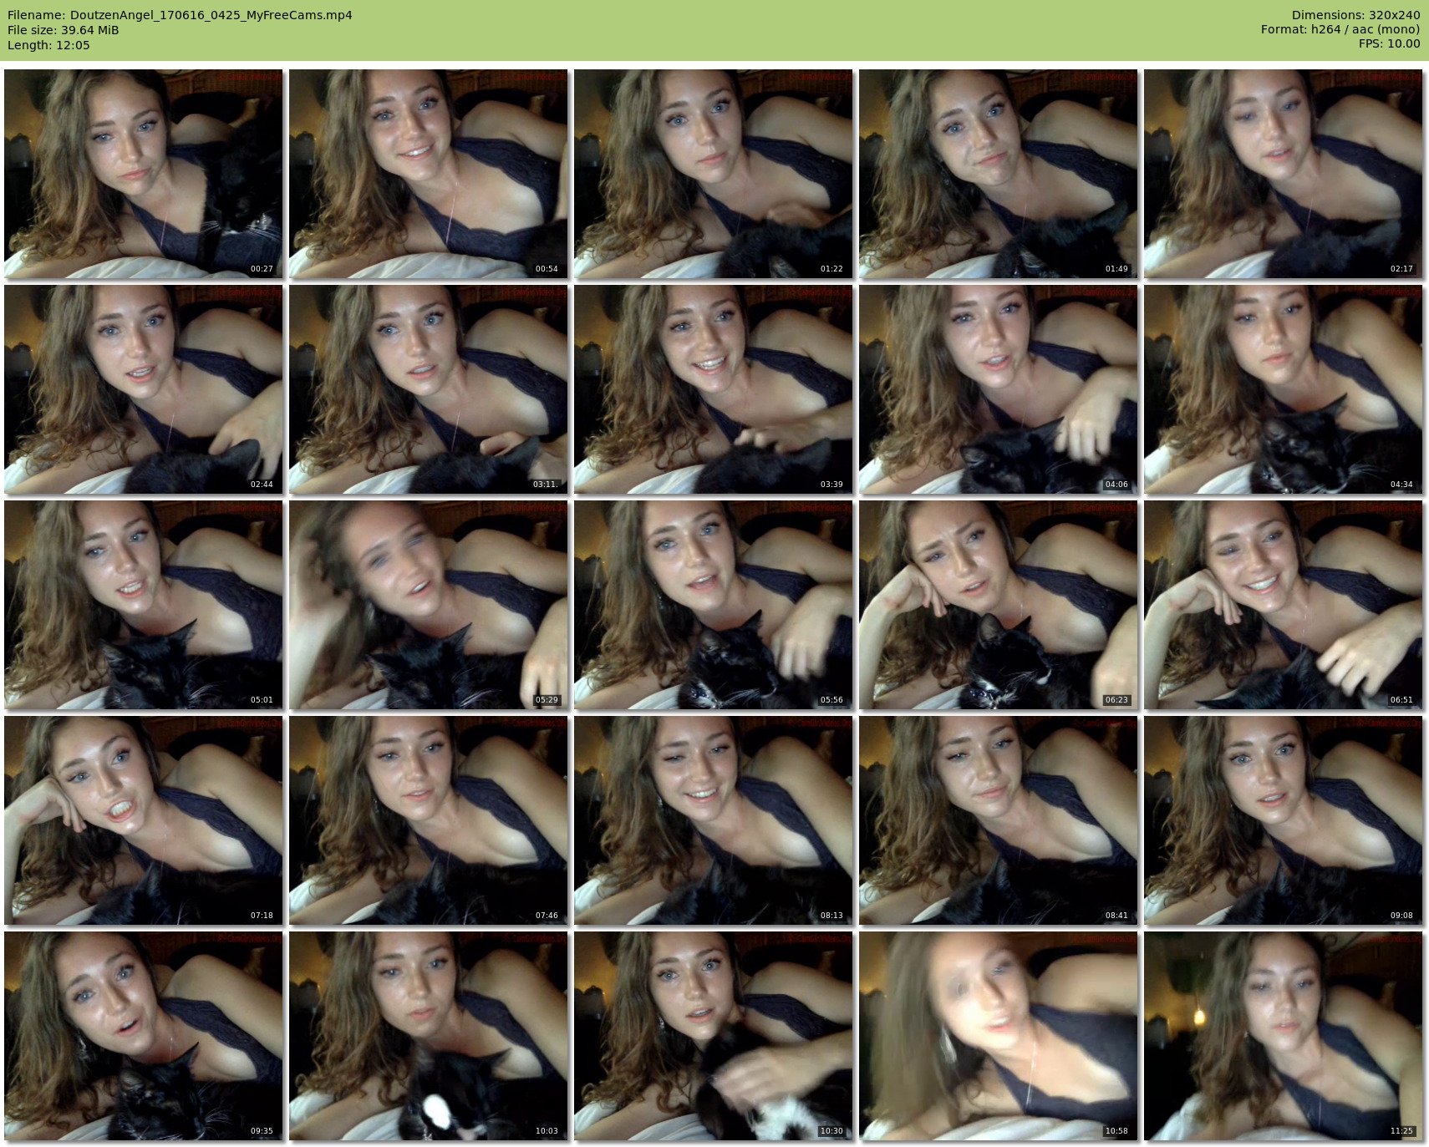
Task: Select the frame with timestamp 00:54
Action: coord(429,174)
